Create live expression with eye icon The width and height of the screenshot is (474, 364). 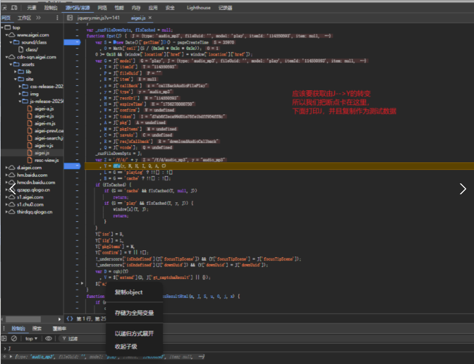point(49,338)
